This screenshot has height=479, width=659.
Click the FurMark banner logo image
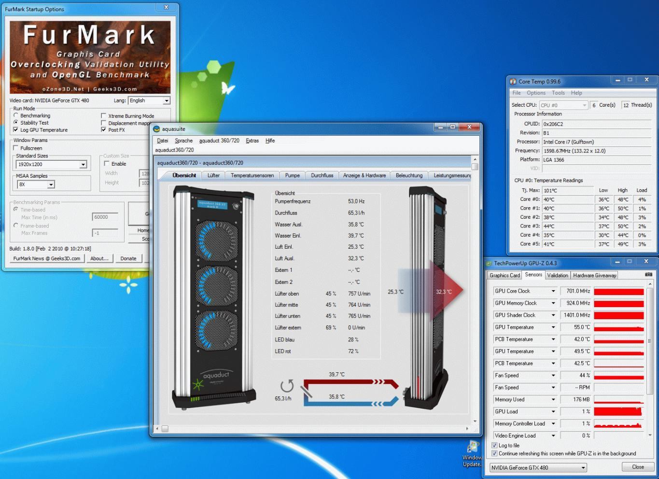(90, 57)
